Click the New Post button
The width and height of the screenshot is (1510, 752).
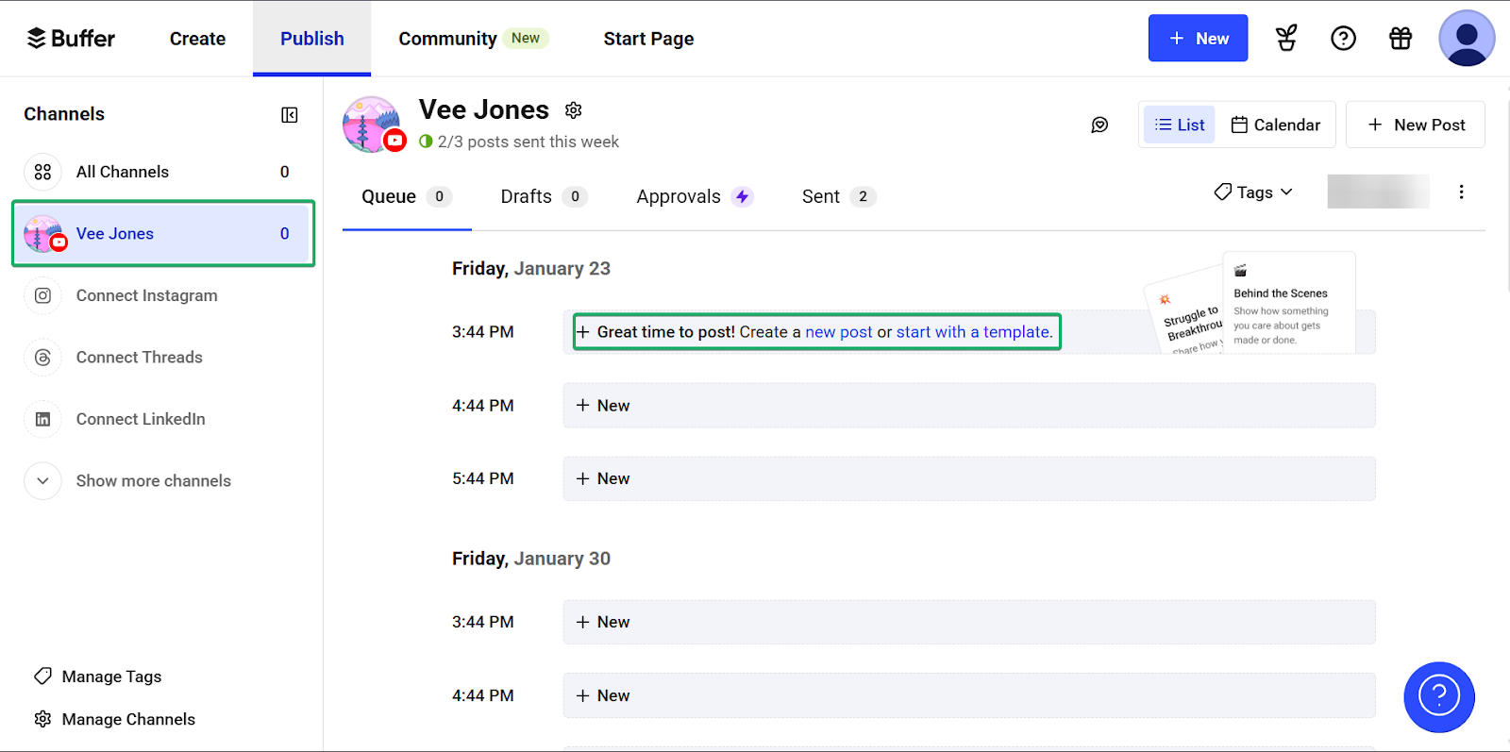click(1415, 125)
